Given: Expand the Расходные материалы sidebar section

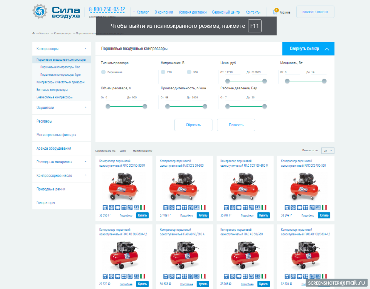Looking at the screenshot, I should click(x=85, y=162).
